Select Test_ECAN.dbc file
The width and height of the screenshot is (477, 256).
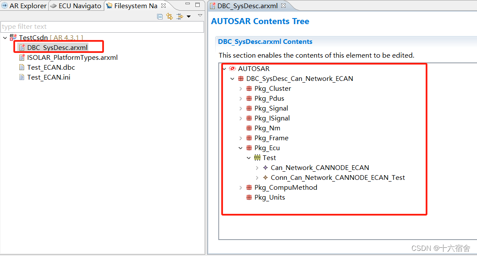coord(51,68)
